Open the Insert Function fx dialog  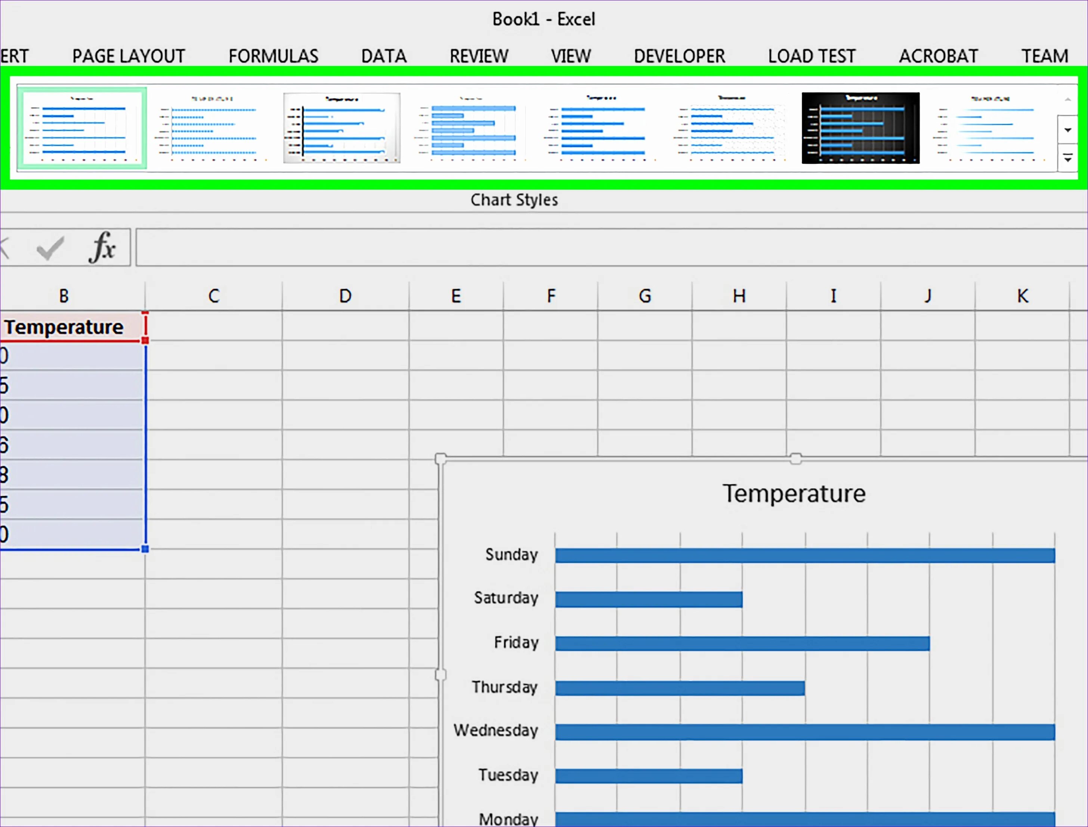click(102, 248)
